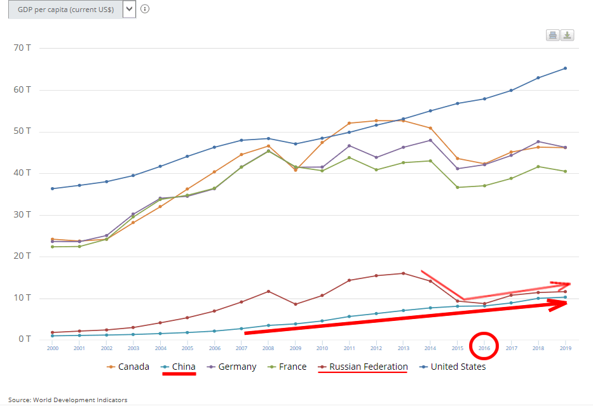Select the China 2019 data point

(x=565, y=297)
